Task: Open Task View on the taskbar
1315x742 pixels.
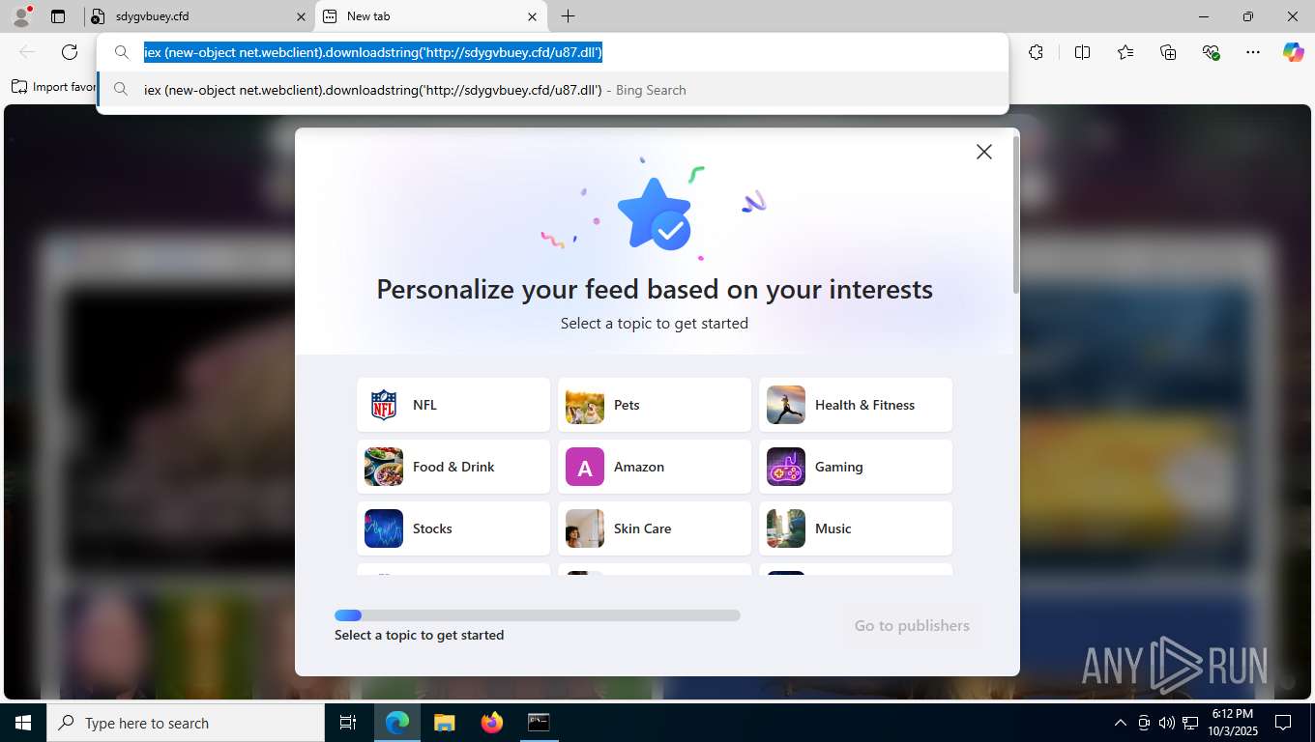Action: pyautogui.click(x=348, y=723)
